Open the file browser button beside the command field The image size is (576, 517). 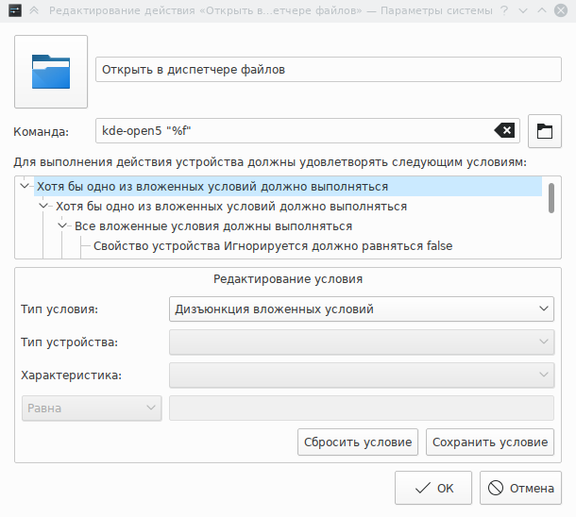pos(544,131)
